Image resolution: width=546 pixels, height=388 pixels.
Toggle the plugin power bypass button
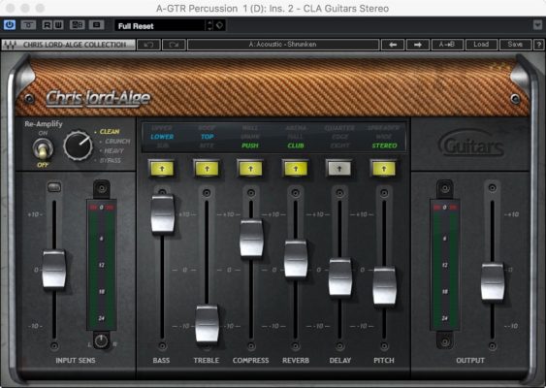tap(10, 25)
